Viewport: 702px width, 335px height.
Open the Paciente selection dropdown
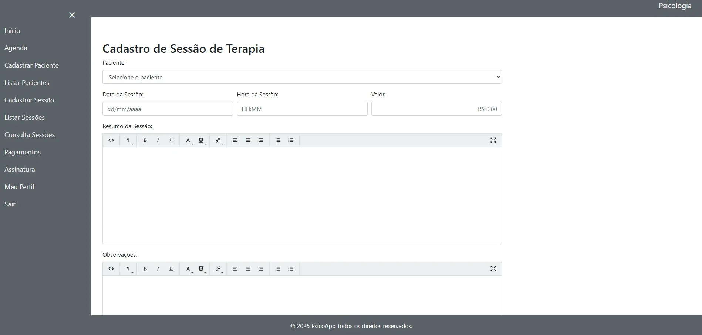[302, 77]
